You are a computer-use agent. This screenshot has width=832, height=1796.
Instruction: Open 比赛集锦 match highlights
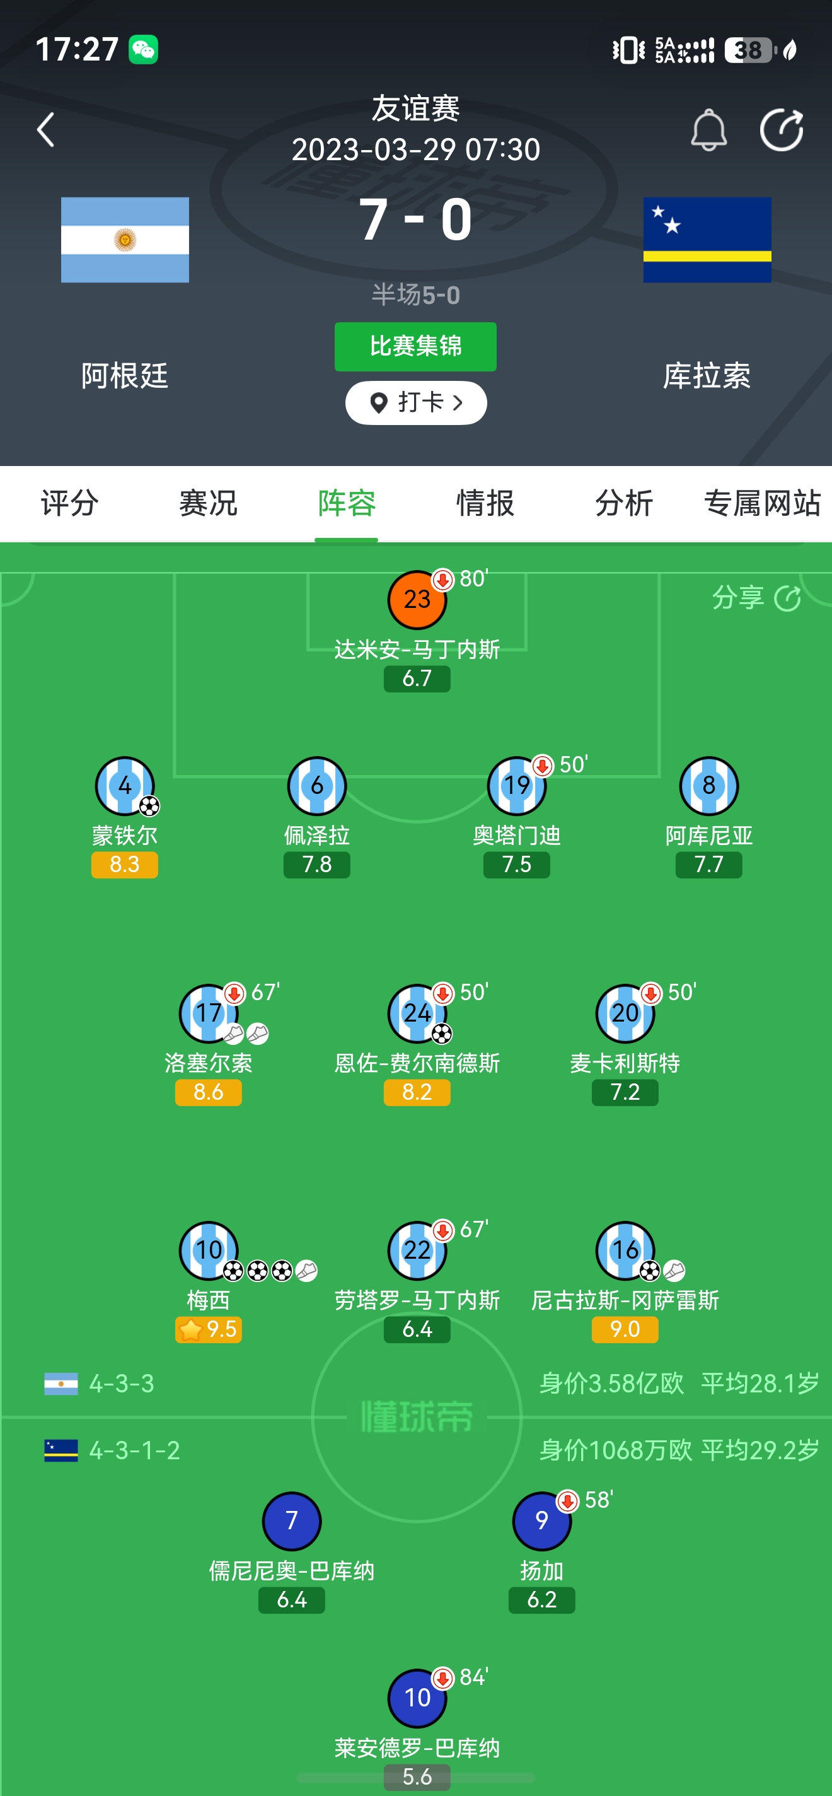coord(415,346)
